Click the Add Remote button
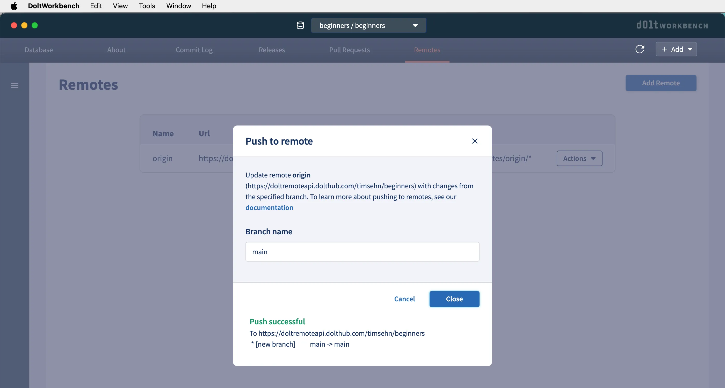The image size is (725, 388). [661, 83]
